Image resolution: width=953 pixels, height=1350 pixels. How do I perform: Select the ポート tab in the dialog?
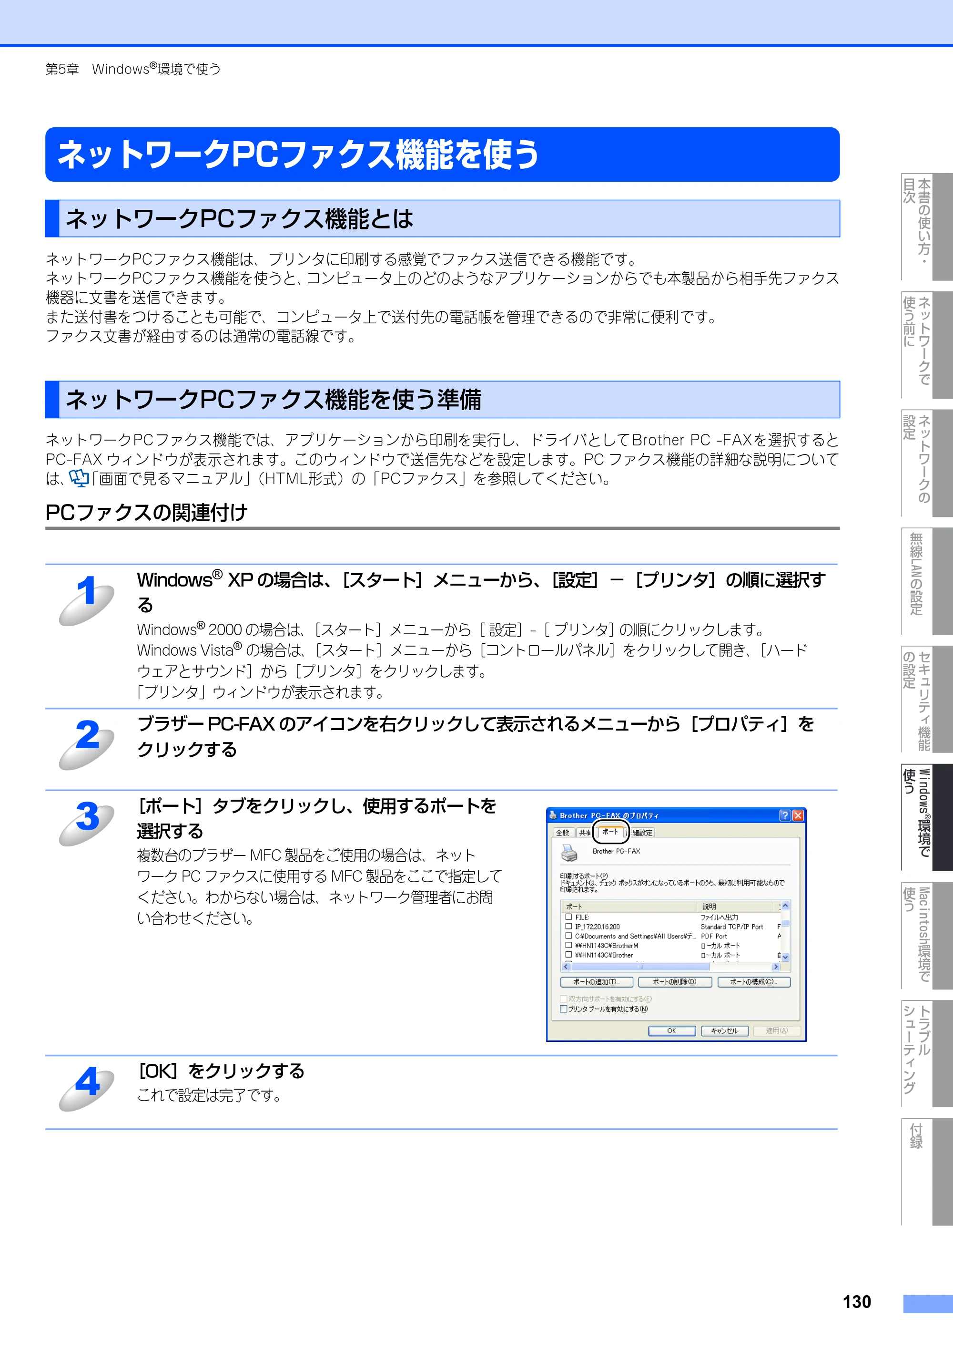pyautogui.click(x=610, y=831)
